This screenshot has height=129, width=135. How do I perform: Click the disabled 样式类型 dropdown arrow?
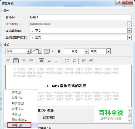[x=129, y=24]
